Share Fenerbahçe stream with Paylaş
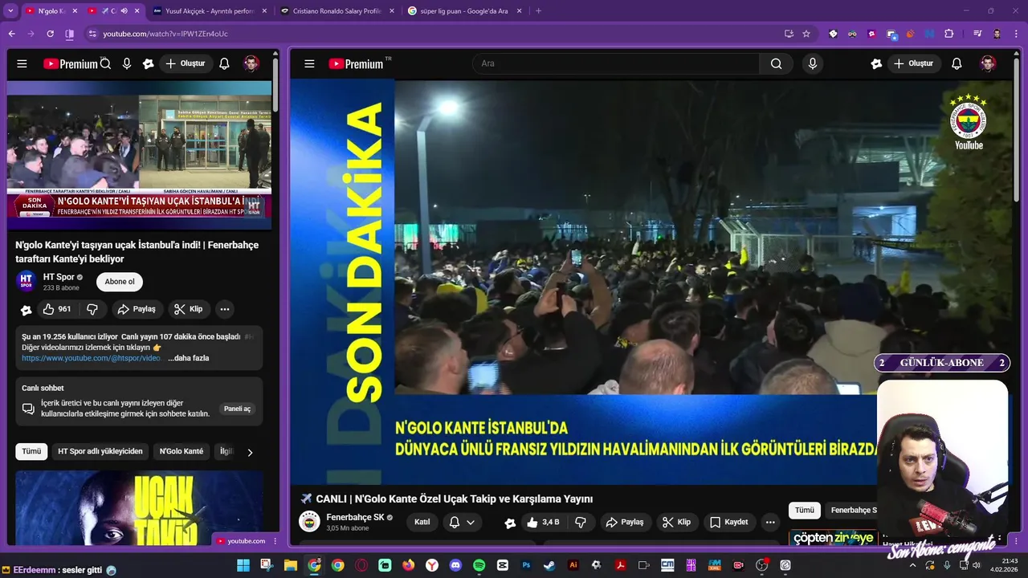Viewport: 1028px width, 578px height. click(624, 522)
